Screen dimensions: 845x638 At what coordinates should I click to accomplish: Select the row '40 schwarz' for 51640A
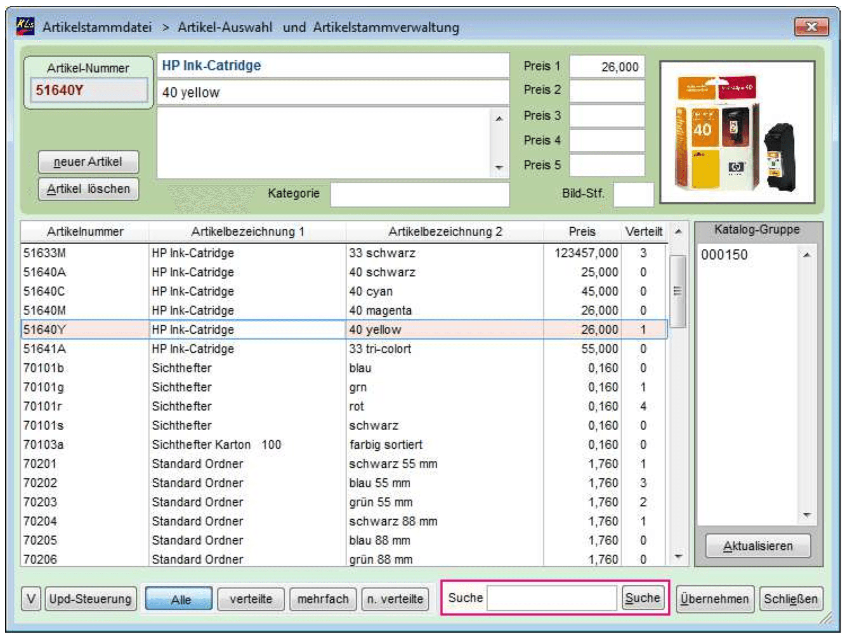(343, 272)
